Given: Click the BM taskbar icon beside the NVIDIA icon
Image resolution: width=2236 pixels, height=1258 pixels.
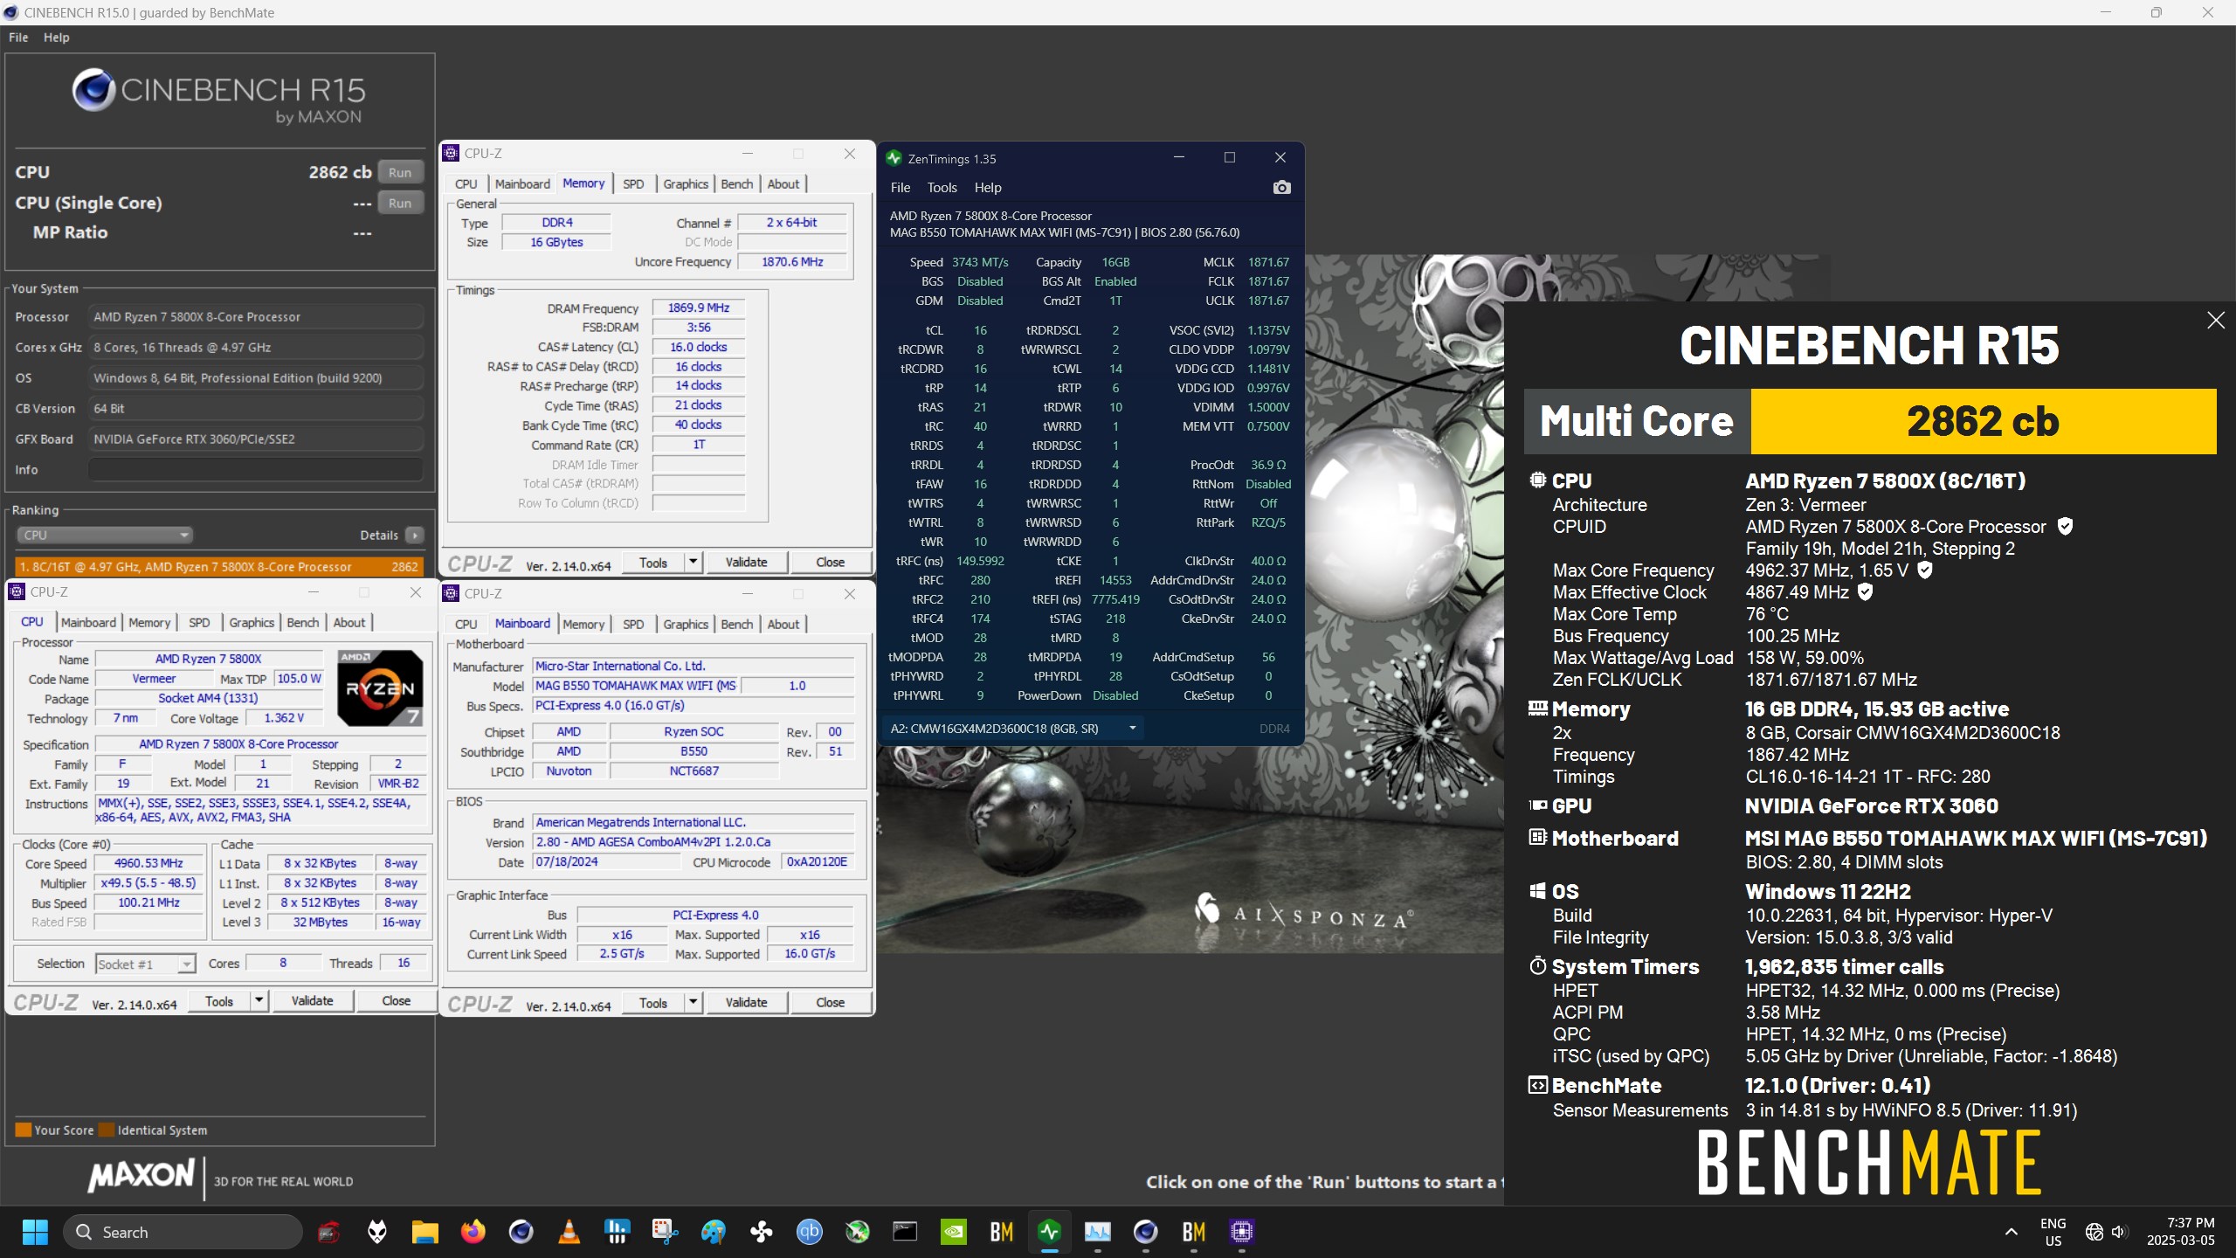Looking at the screenshot, I should click(1001, 1232).
